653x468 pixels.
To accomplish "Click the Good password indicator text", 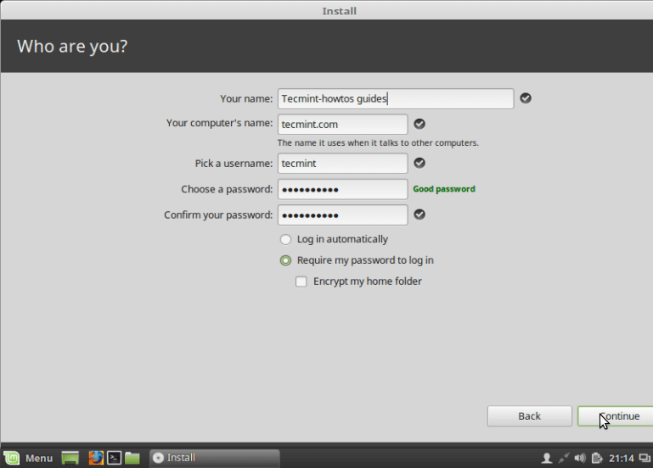I will point(444,189).
